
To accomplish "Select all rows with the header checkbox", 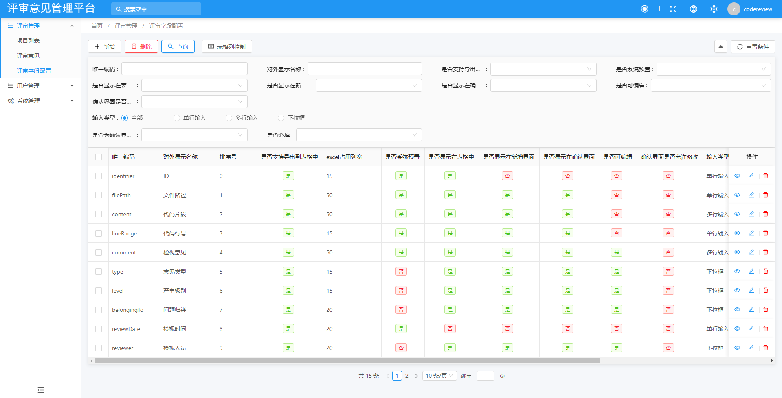I will coord(98,157).
